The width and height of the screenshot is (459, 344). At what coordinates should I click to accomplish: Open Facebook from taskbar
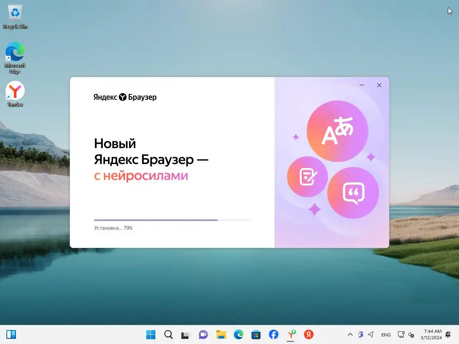[x=273, y=334]
